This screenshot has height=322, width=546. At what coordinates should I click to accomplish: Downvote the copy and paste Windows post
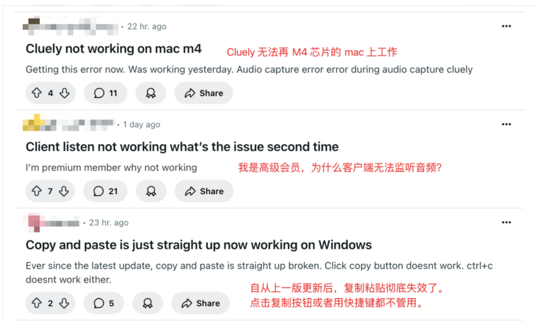click(x=64, y=303)
